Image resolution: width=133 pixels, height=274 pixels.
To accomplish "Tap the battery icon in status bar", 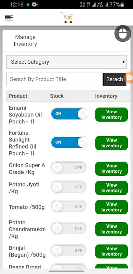I will [122, 4].
